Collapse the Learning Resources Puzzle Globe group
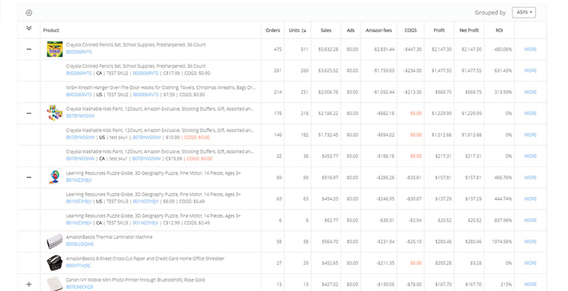 [29, 177]
